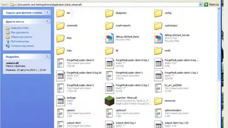Open the address bar dropdown arrow
Image resolution: width=228 pixels, height=128 pixels.
(x=200, y=5)
